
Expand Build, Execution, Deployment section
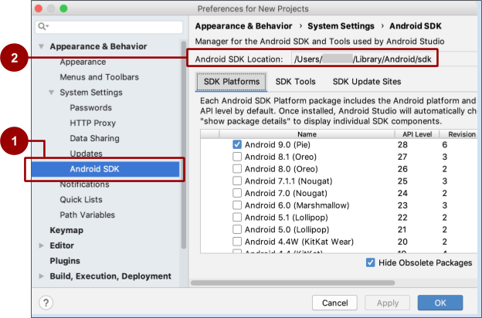point(42,276)
